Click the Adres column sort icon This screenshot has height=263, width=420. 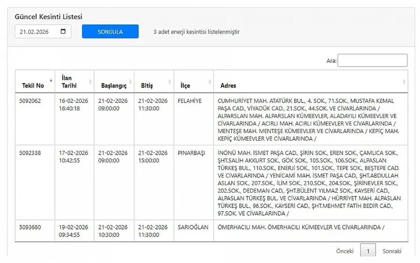[x=404, y=81]
